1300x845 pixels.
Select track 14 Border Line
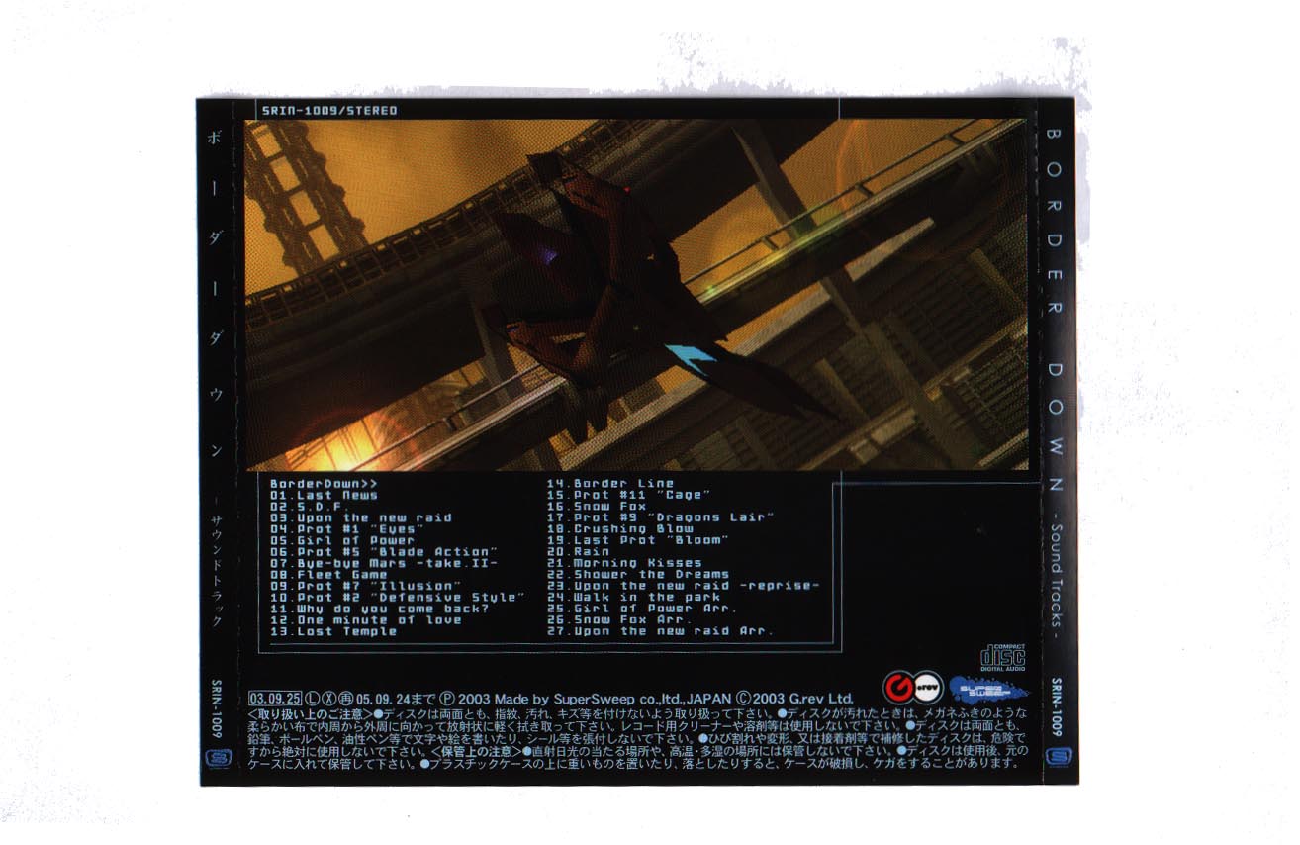pyautogui.click(x=610, y=483)
